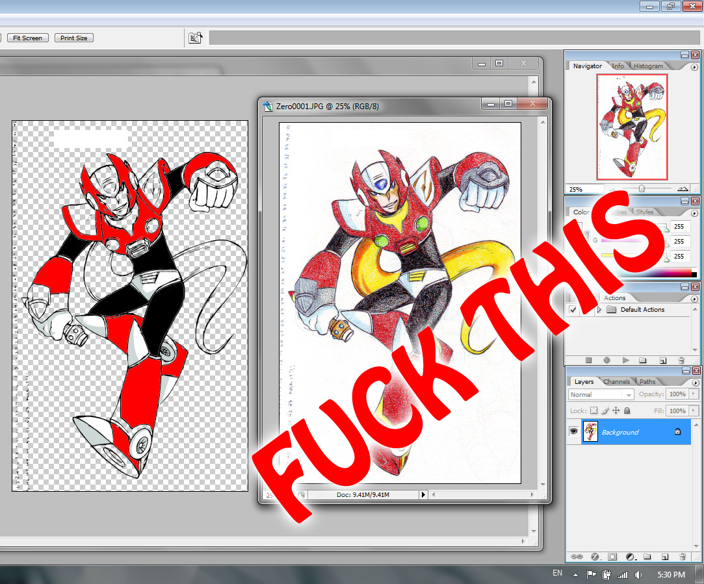This screenshot has height=584, width=704.
Task: Expand the Default Actions set
Action: [x=599, y=309]
